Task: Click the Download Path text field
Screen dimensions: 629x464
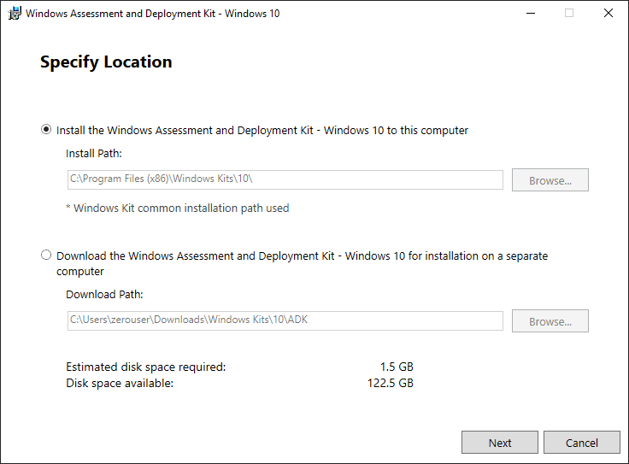Action: (285, 321)
